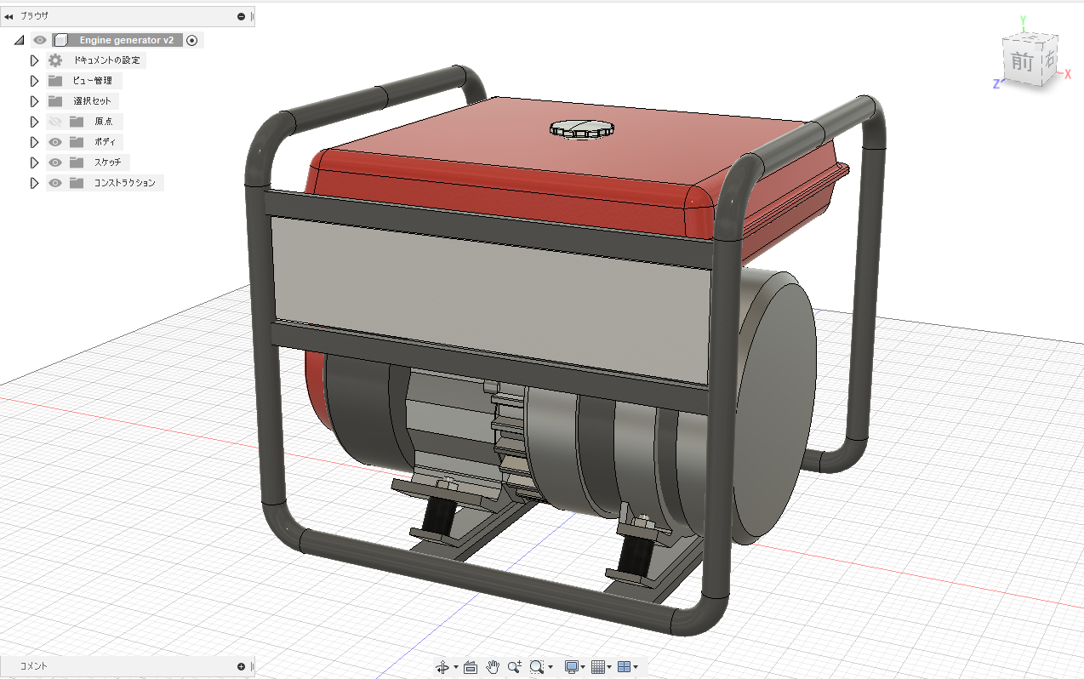Open the コメント panel label
The width and height of the screenshot is (1084, 679).
coord(34,666)
